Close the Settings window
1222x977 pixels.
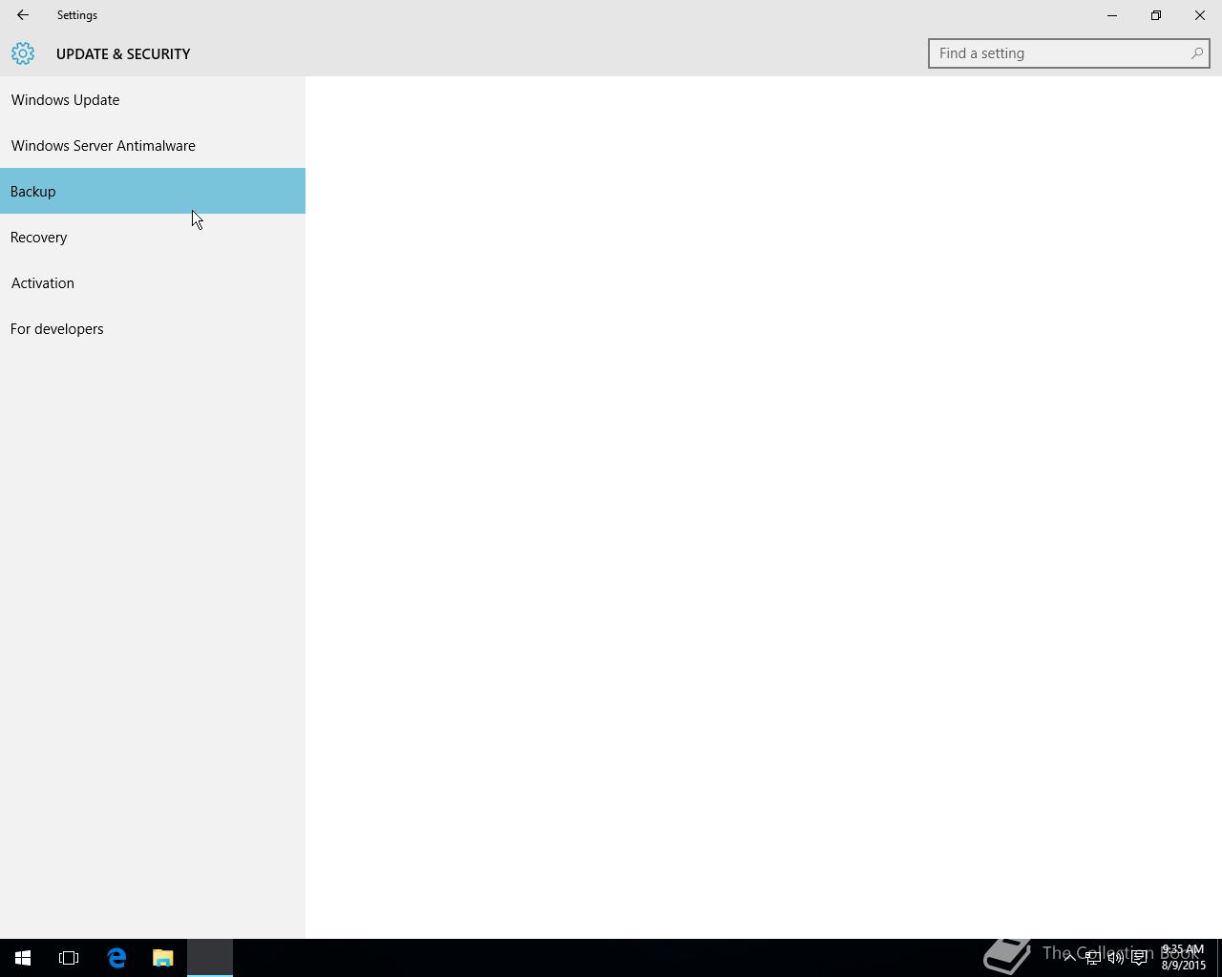point(1200,15)
